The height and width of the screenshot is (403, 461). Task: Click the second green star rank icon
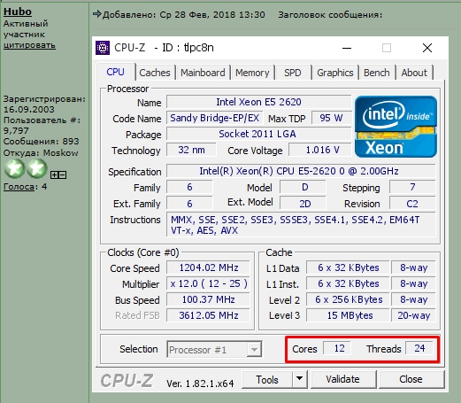(36, 168)
